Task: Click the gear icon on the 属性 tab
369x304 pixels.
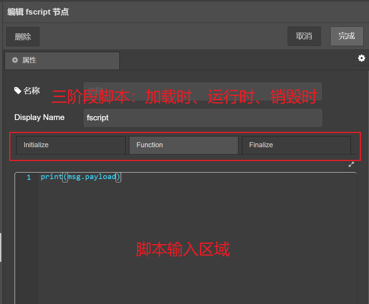Action: coord(15,60)
